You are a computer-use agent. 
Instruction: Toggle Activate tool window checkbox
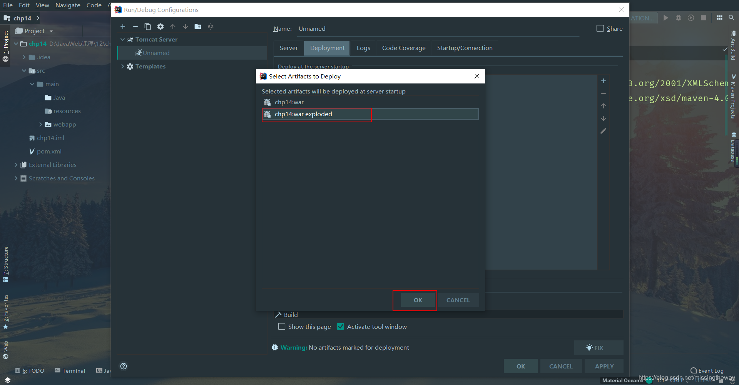point(340,327)
